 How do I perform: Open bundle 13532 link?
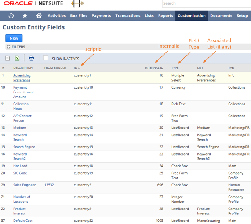click(x=49, y=185)
